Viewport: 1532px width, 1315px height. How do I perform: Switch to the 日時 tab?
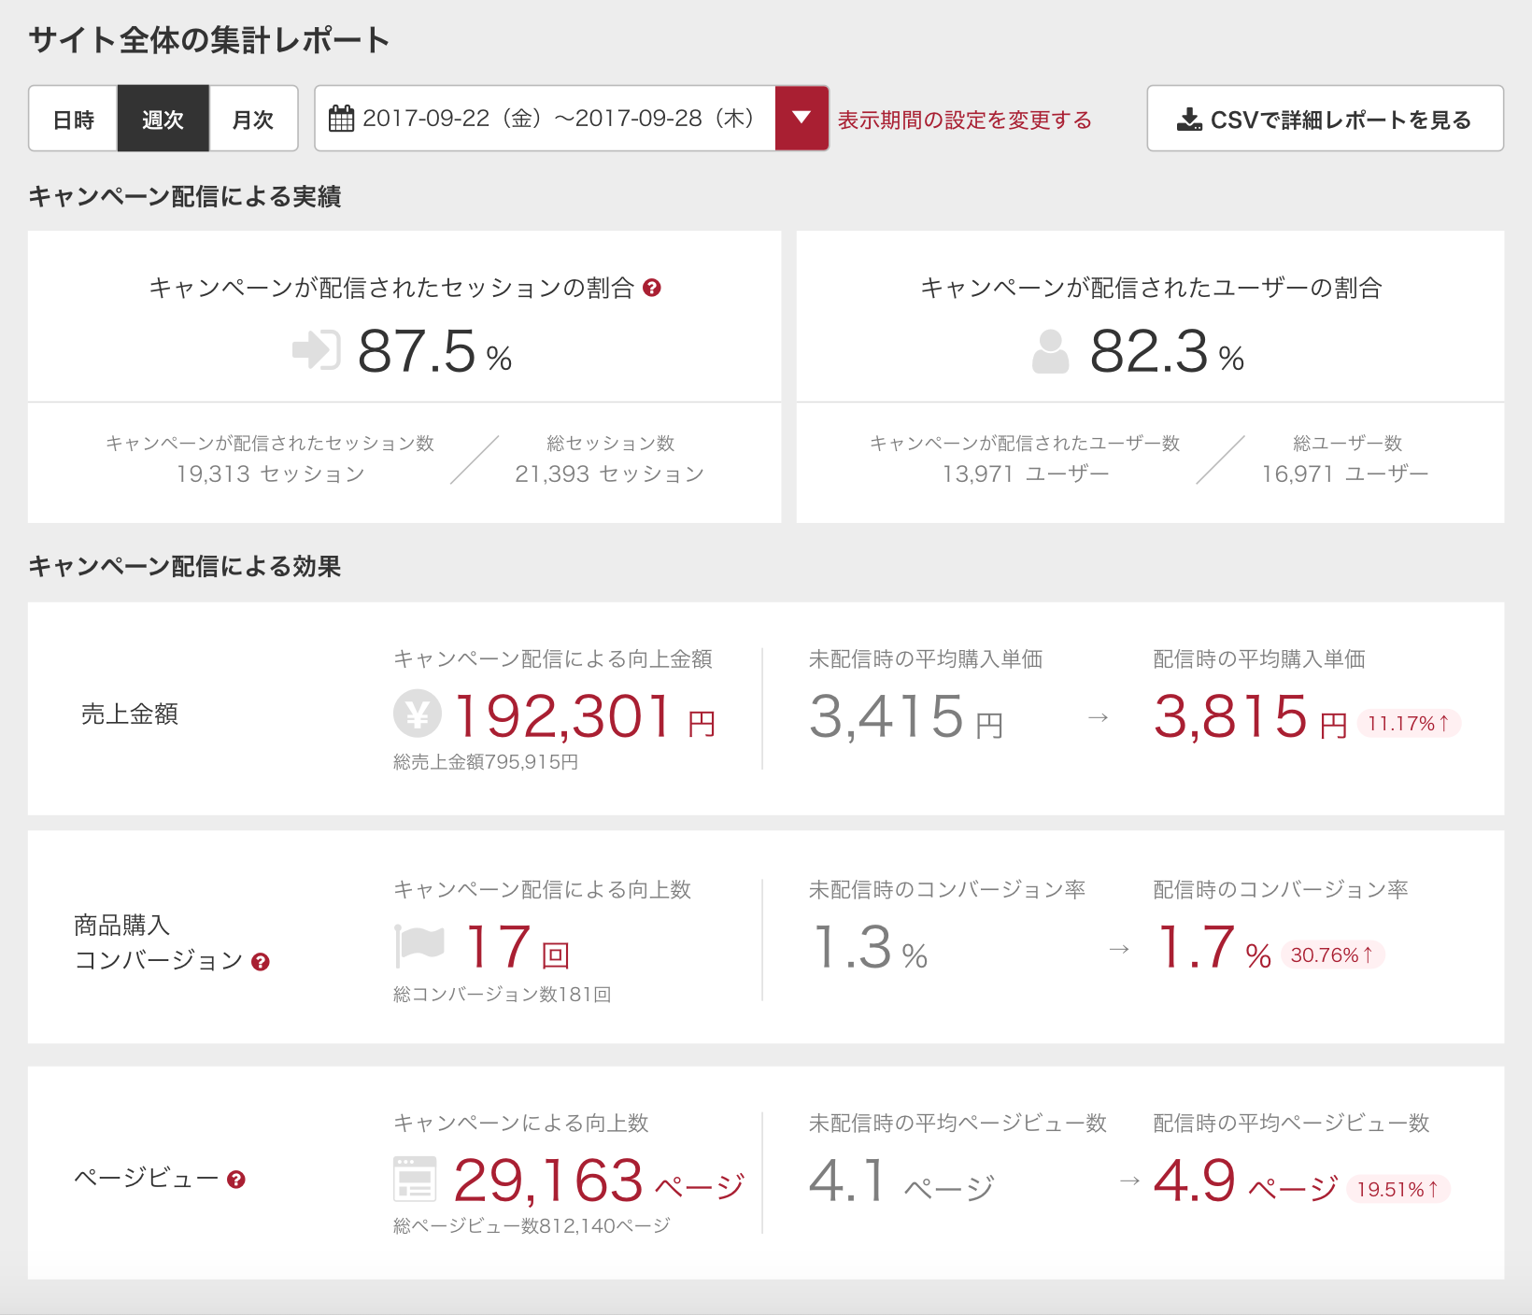(x=73, y=119)
